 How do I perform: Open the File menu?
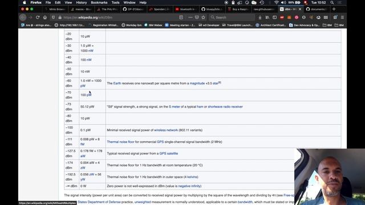(48, 2)
